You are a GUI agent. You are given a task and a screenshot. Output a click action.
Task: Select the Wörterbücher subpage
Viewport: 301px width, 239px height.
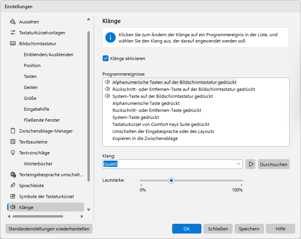coord(38,164)
